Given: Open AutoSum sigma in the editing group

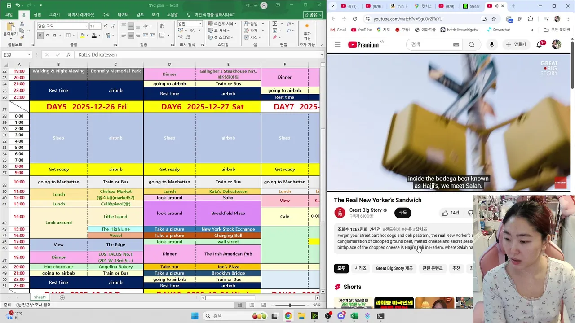Looking at the screenshot, I should point(275,23).
